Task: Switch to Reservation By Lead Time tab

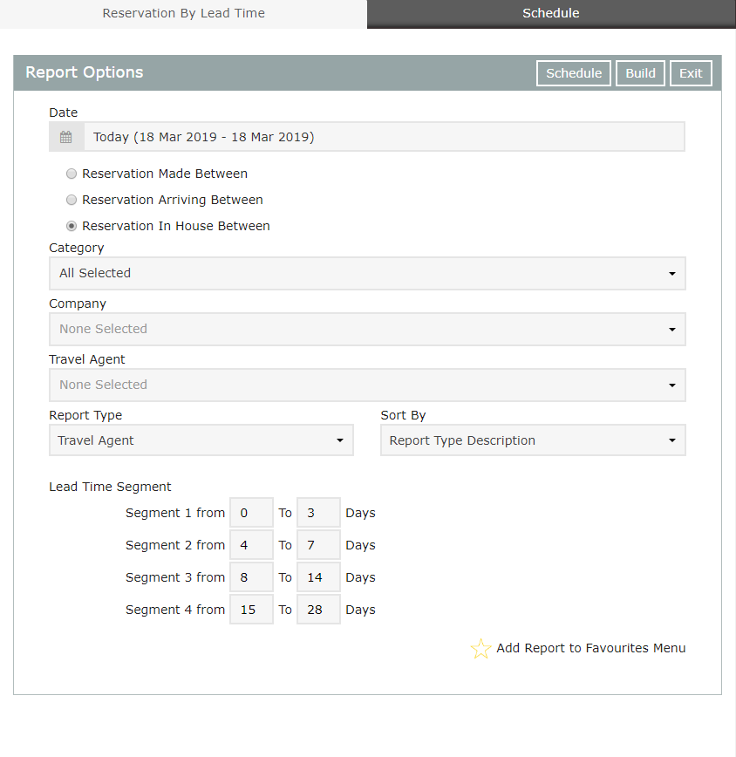Action: tap(183, 14)
